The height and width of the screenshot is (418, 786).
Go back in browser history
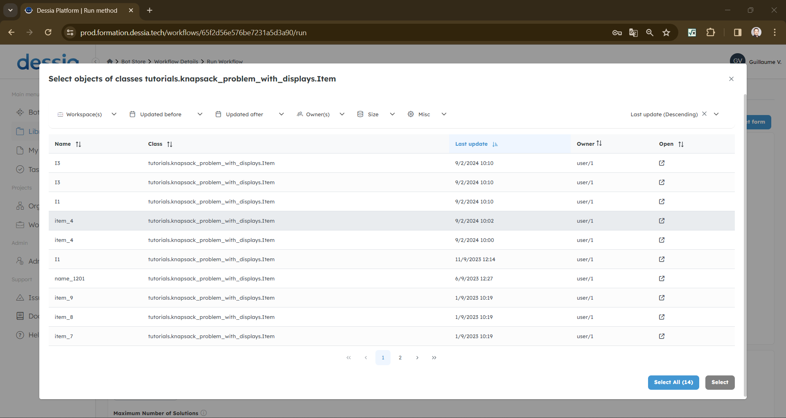[x=11, y=32]
